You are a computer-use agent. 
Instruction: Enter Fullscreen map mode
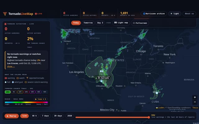coord(140,23)
